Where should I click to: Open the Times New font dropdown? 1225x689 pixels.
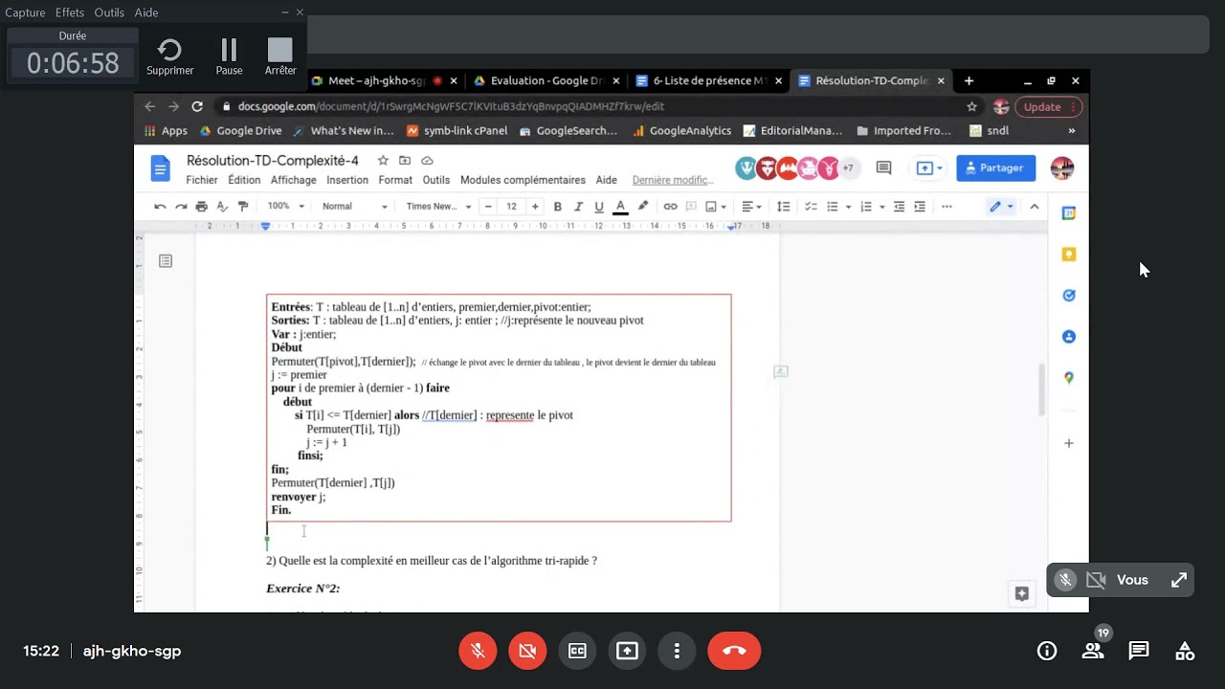[x=438, y=207]
